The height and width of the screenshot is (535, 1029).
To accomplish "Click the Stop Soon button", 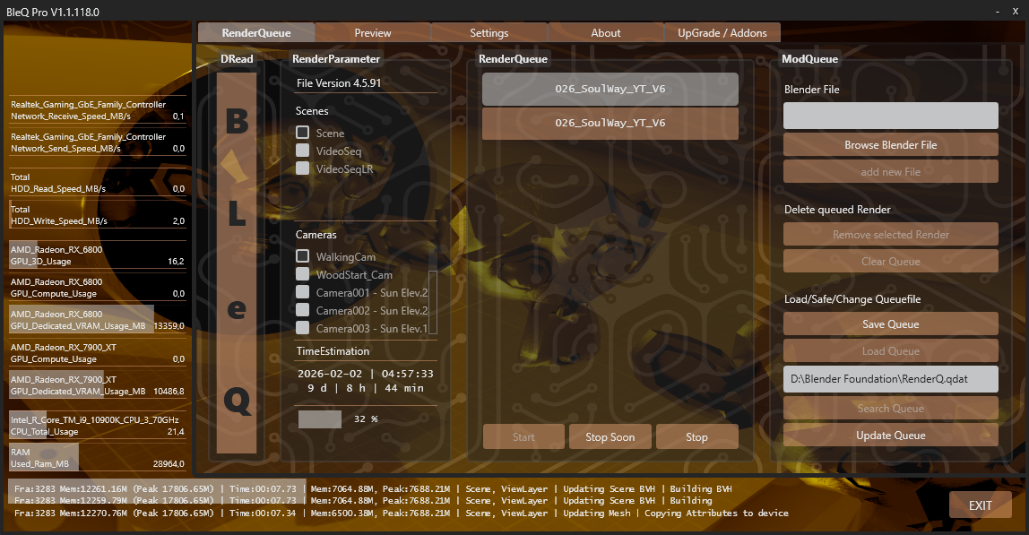I will 610,436.
